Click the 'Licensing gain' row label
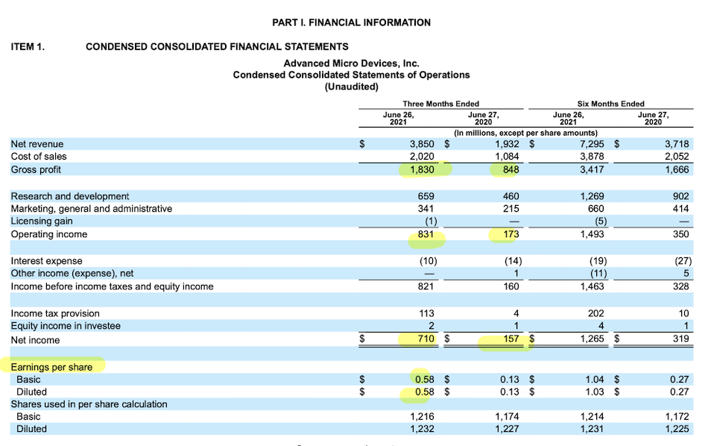The image size is (708, 446). pyautogui.click(x=42, y=221)
